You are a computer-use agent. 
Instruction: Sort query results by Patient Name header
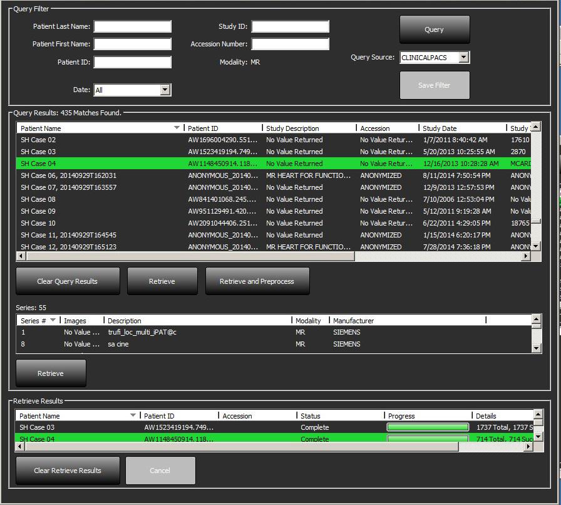pyautogui.click(x=100, y=128)
